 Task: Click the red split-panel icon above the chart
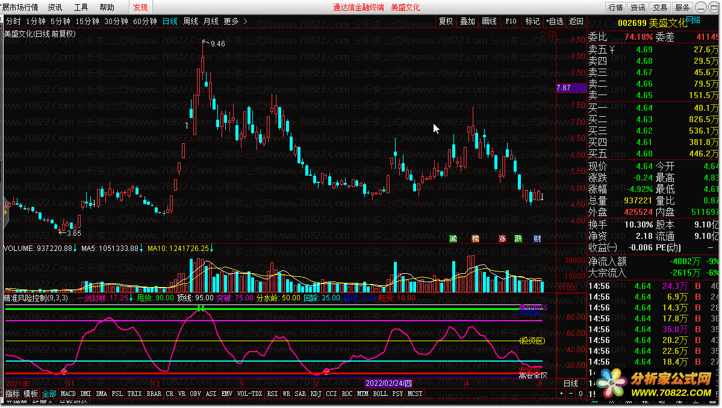point(551,34)
